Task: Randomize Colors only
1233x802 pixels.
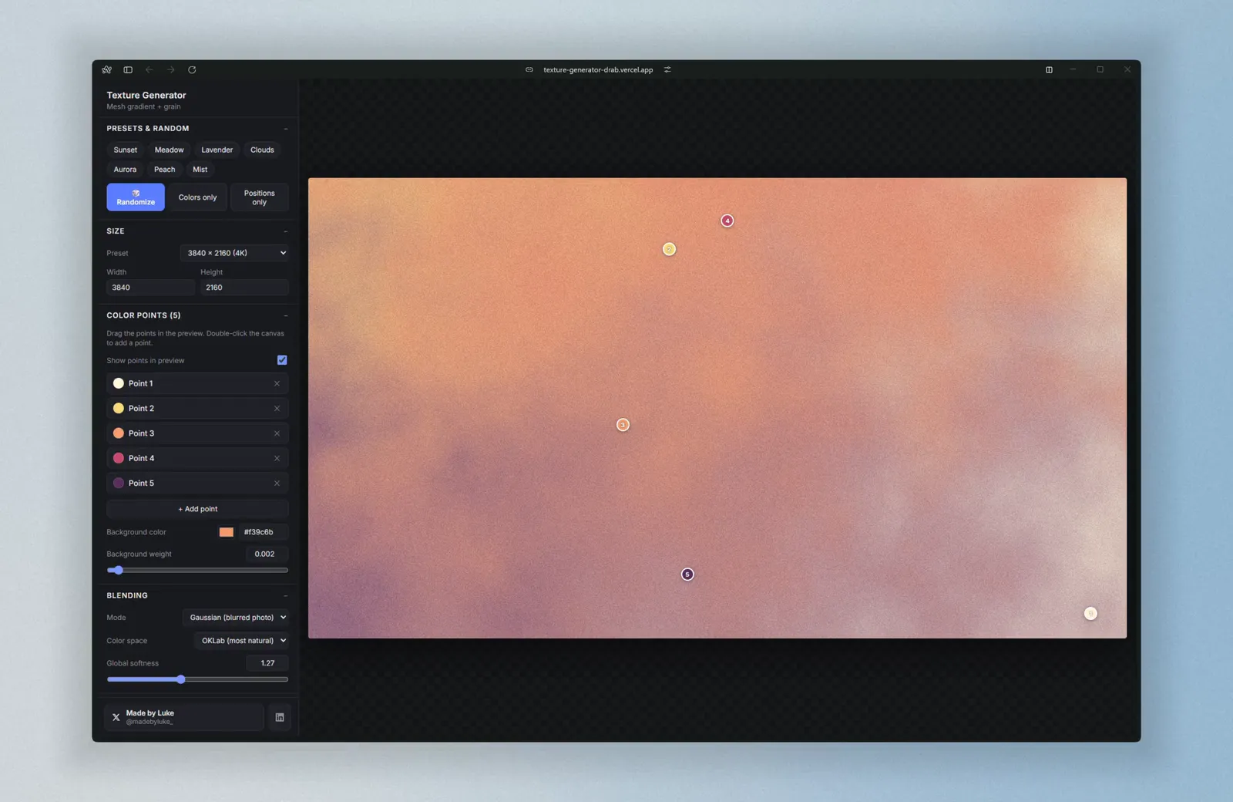Action: coord(198,197)
